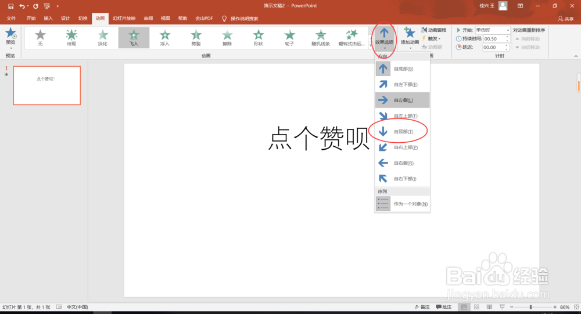Click the 操作说明搜索 search box

click(240, 19)
